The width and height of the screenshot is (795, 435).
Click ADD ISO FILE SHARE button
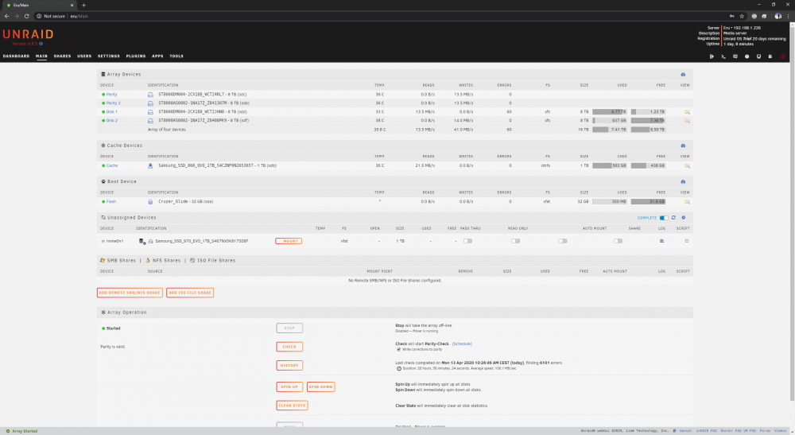(x=190, y=293)
